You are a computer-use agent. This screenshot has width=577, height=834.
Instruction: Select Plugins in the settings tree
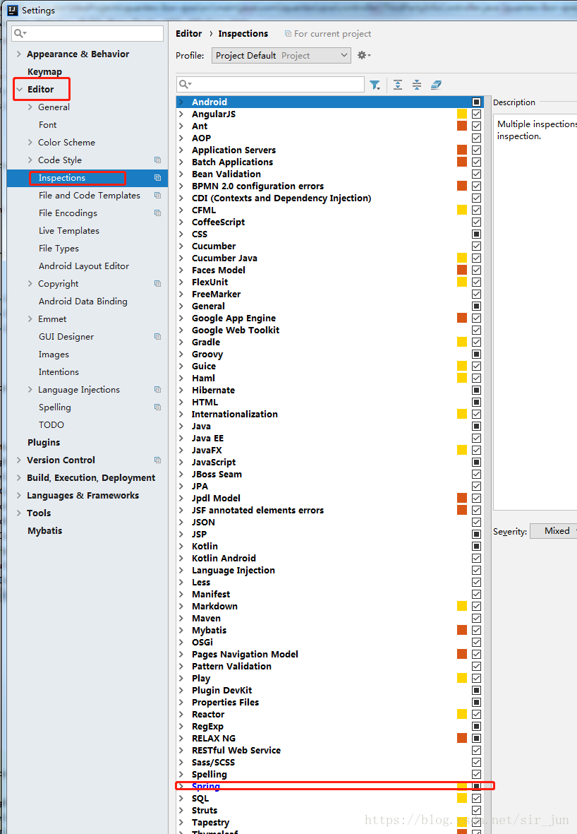pos(44,443)
